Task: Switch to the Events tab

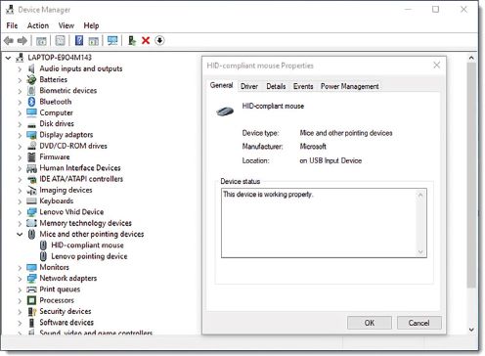Action: [303, 86]
